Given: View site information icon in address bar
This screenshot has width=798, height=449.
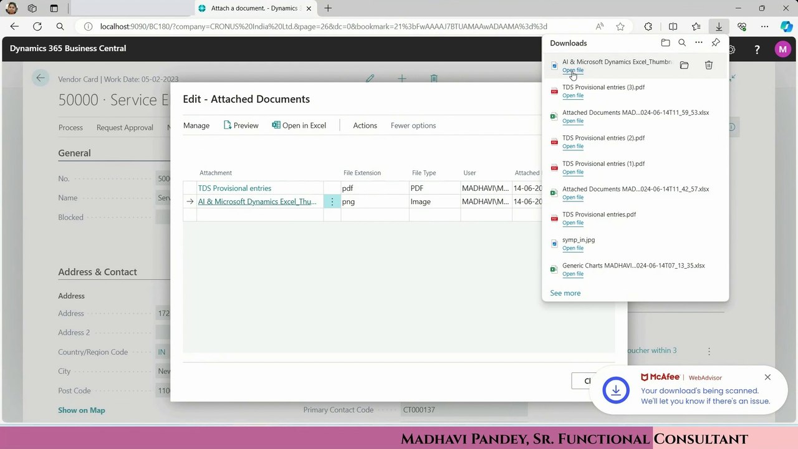Looking at the screenshot, I should 88,26.
